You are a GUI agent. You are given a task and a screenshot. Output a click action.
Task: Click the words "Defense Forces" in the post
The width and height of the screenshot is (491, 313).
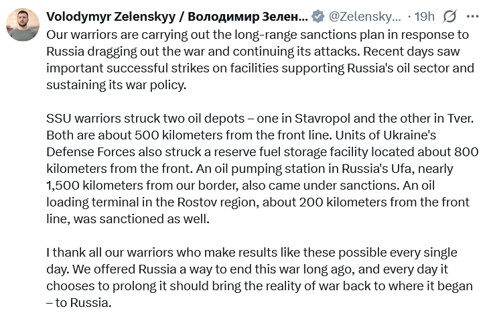point(91,152)
